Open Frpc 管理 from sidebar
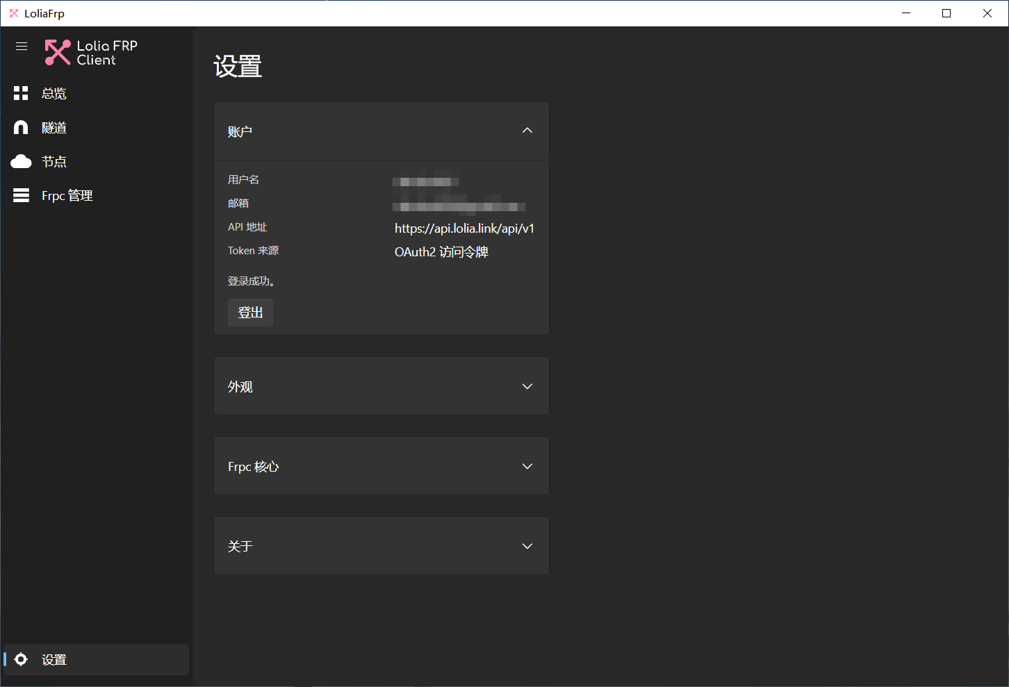 coord(96,195)
